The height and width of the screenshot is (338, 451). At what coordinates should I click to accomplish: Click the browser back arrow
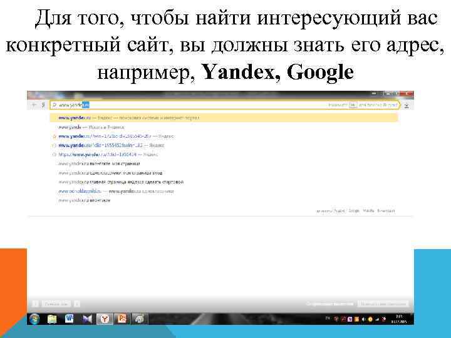click(34, 105)
